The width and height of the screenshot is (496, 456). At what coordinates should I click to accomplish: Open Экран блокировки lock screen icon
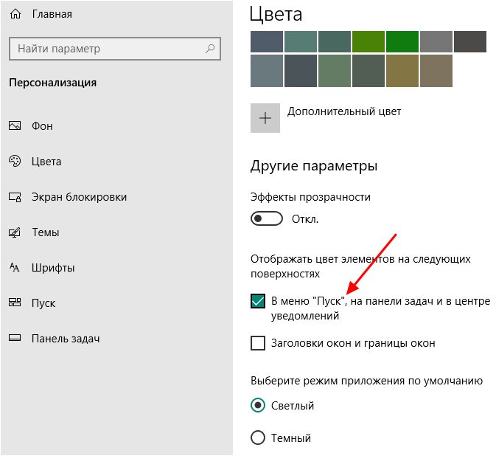coord(15,197)
